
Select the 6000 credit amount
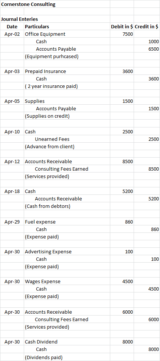(x=154, y=320)
